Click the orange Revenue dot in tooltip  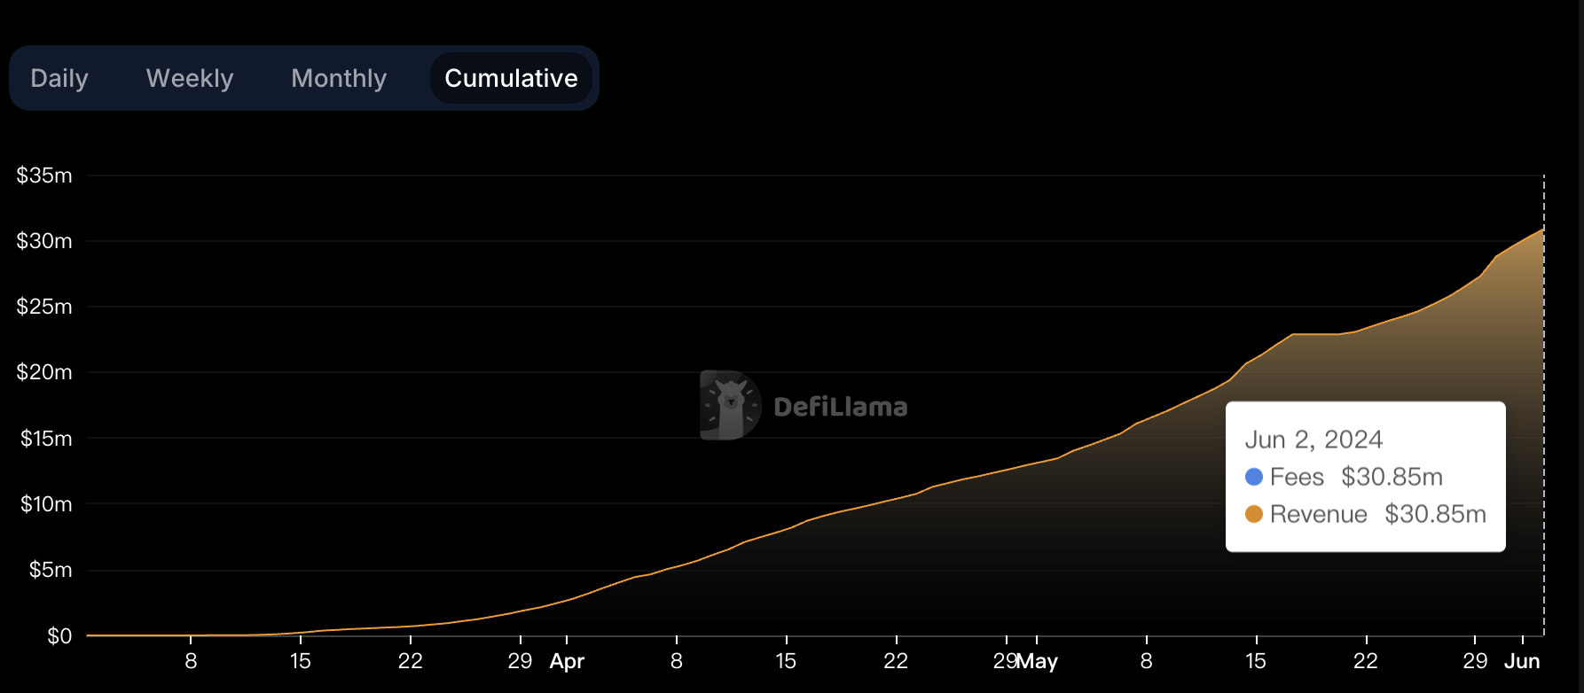tap(1254, 514)
